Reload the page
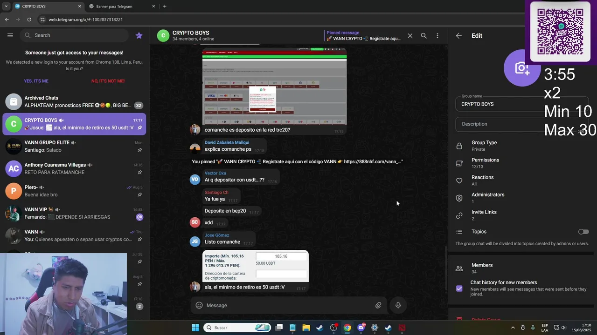The height and width of the screenshot is (335, 597). tap(29, 20)
